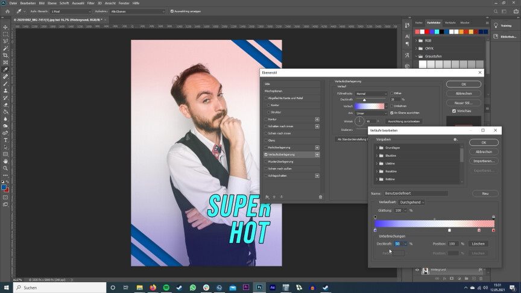Click plus icon next to Schlagschatten

point(317,176)
